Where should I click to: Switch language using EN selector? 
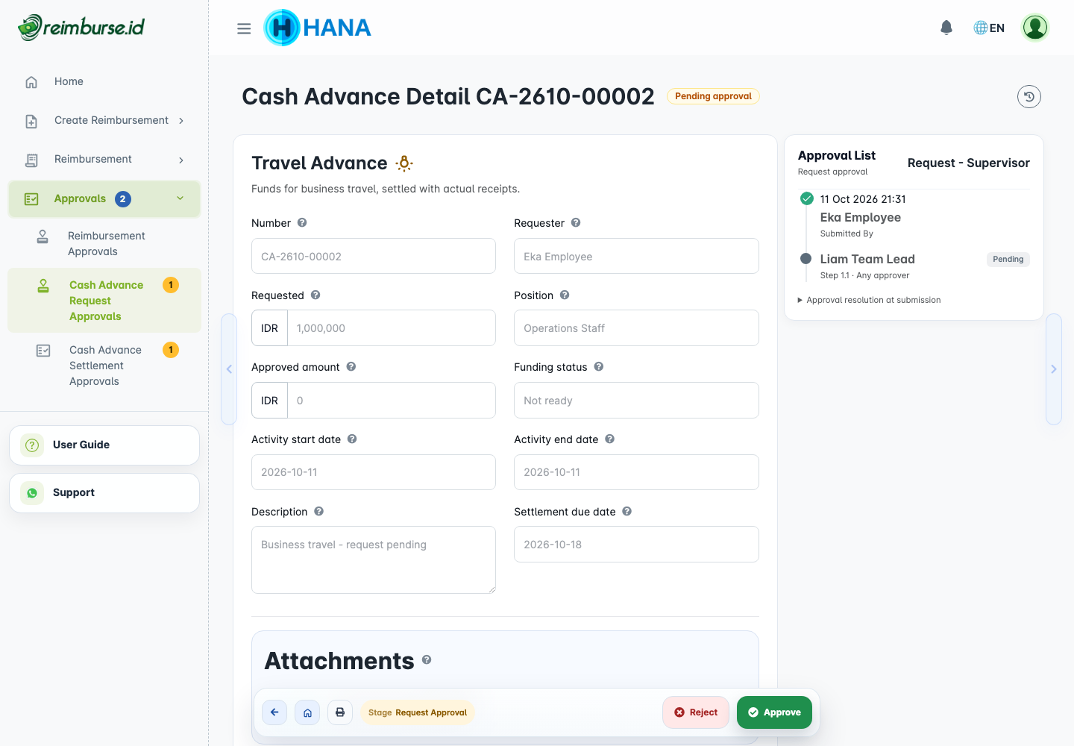pyautogui.click(x=989, y=28)
